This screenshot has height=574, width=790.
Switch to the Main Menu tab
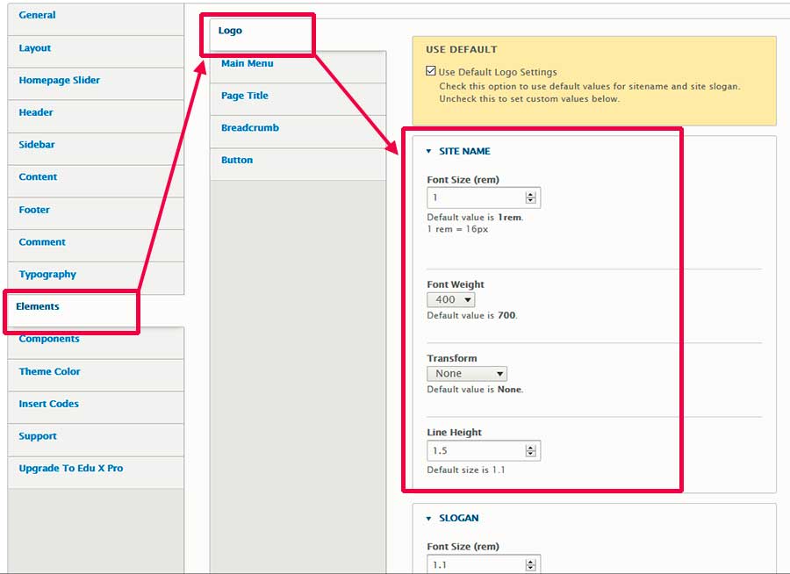click(x=247, y=64)
